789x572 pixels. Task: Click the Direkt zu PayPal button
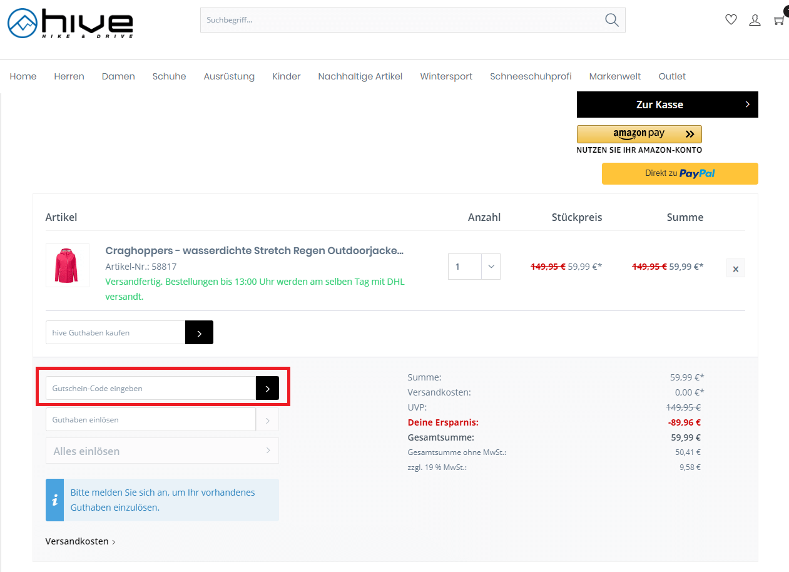(680, 173)
